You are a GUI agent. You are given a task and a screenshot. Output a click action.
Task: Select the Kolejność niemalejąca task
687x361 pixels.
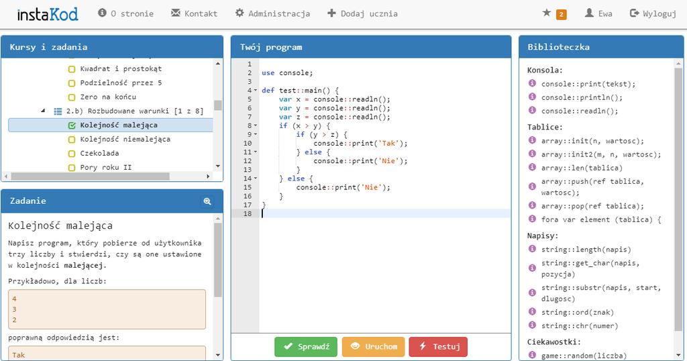pyautogui.click(x=125, y=140)
